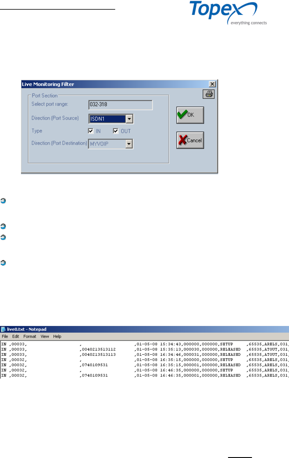The height and width of the screenshot is (458, 289).
Task: Click the Select port range label
Action: (x=50, y=104)
